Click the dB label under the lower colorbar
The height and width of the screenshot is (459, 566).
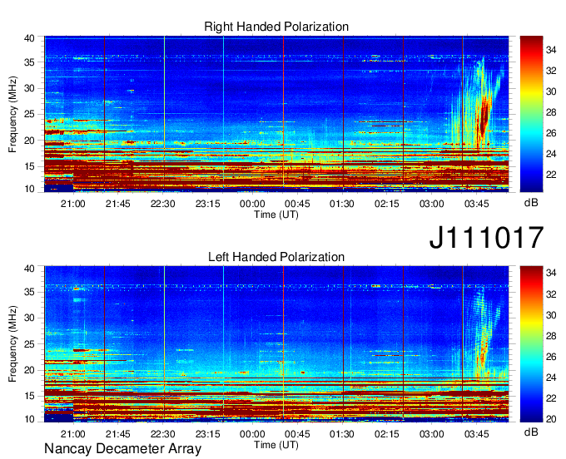531,432
